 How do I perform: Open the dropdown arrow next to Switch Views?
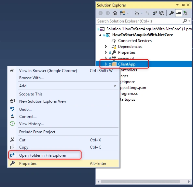[x=128, y=13]
